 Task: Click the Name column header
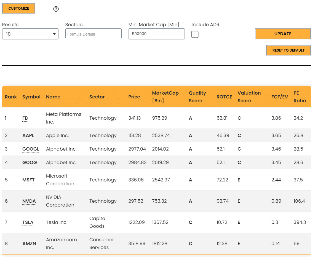pyautogui.click(x=53, y=97)
